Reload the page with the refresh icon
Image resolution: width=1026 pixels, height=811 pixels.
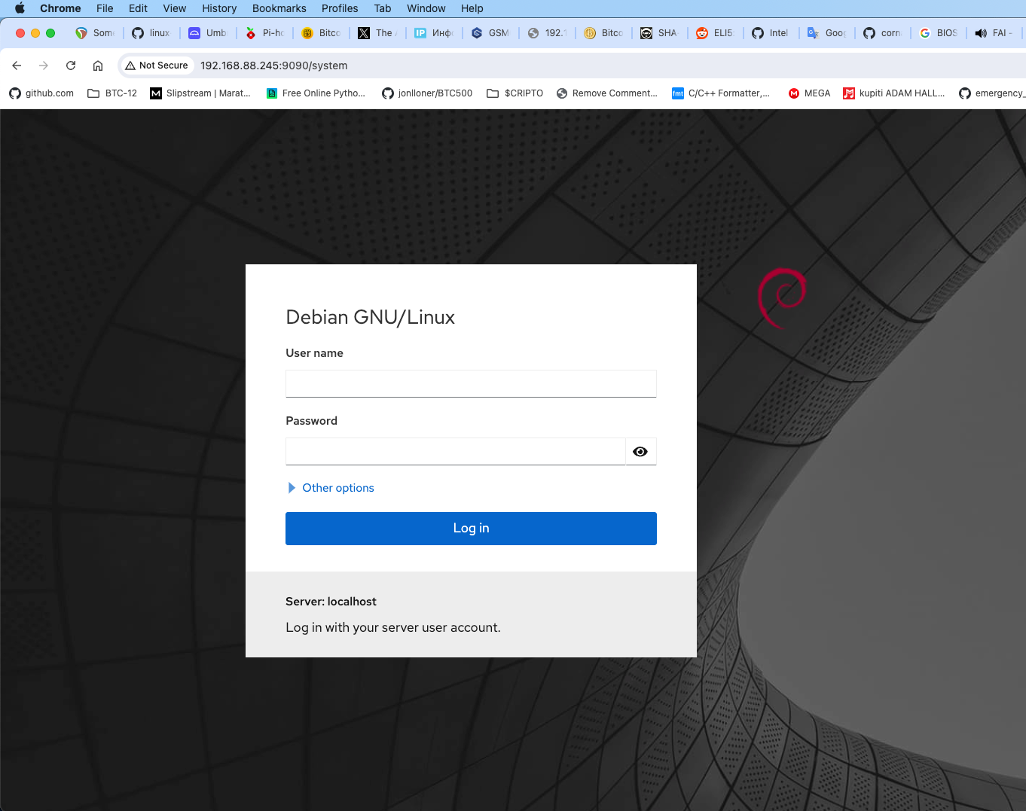(x=71, y=66)
